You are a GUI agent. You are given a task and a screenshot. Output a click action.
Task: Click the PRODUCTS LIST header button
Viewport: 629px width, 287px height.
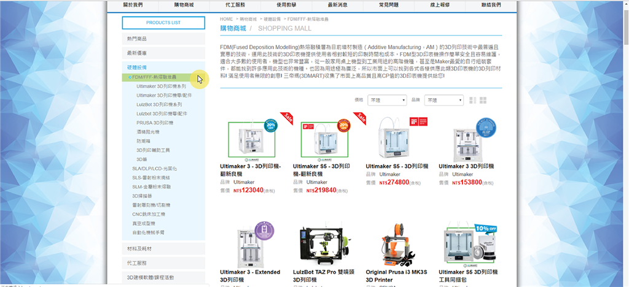point(163,23)
